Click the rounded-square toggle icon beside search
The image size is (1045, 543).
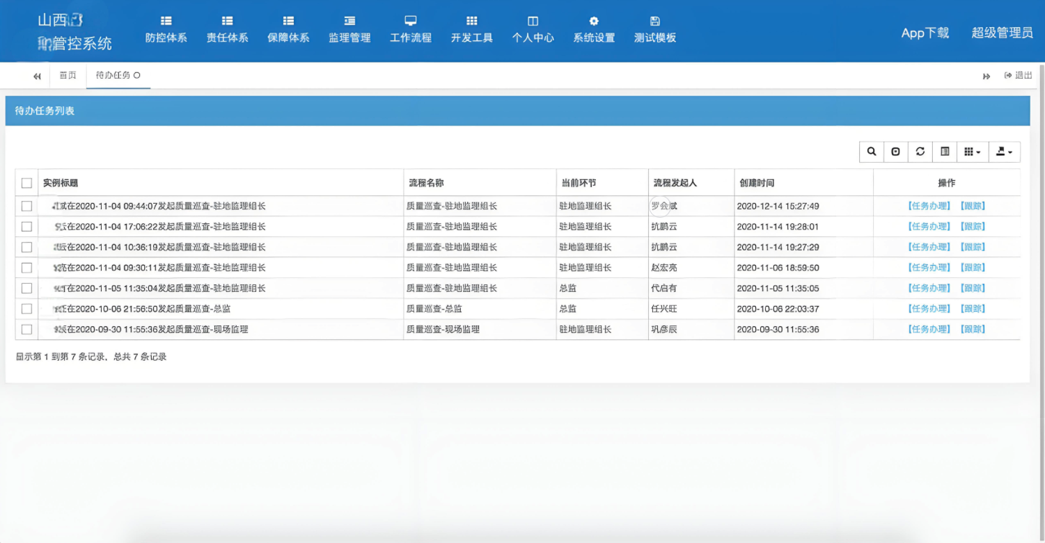click(x=896, y=152)
